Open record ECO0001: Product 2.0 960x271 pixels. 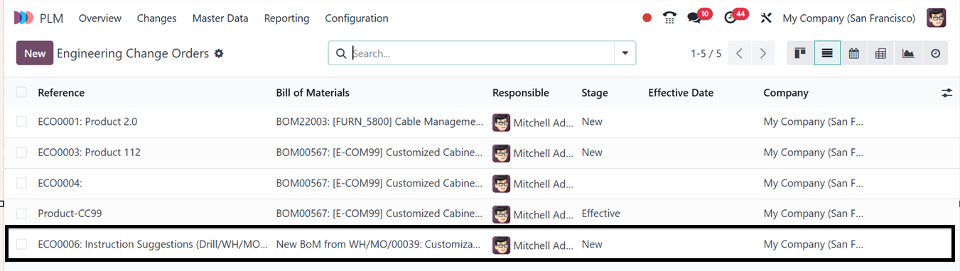pos(87,122)
